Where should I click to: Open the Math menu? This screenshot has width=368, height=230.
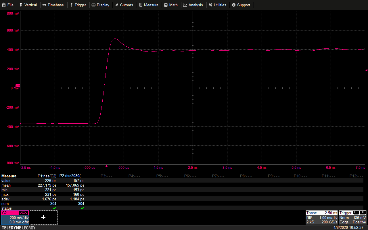(171, 5)
